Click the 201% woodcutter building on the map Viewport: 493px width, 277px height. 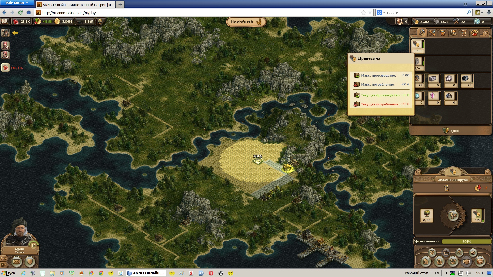tap(258, 160)
